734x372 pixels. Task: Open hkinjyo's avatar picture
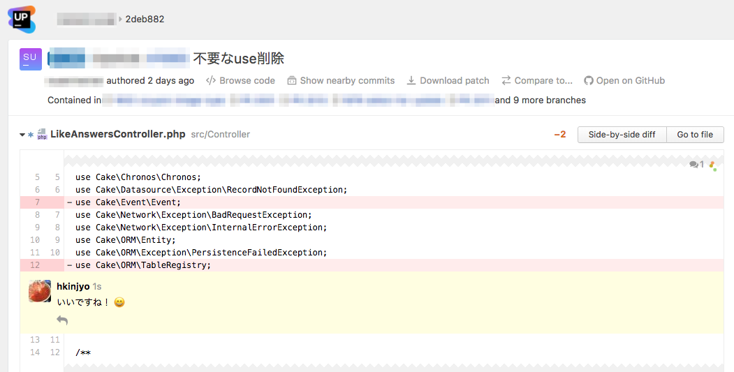point(40,291)
